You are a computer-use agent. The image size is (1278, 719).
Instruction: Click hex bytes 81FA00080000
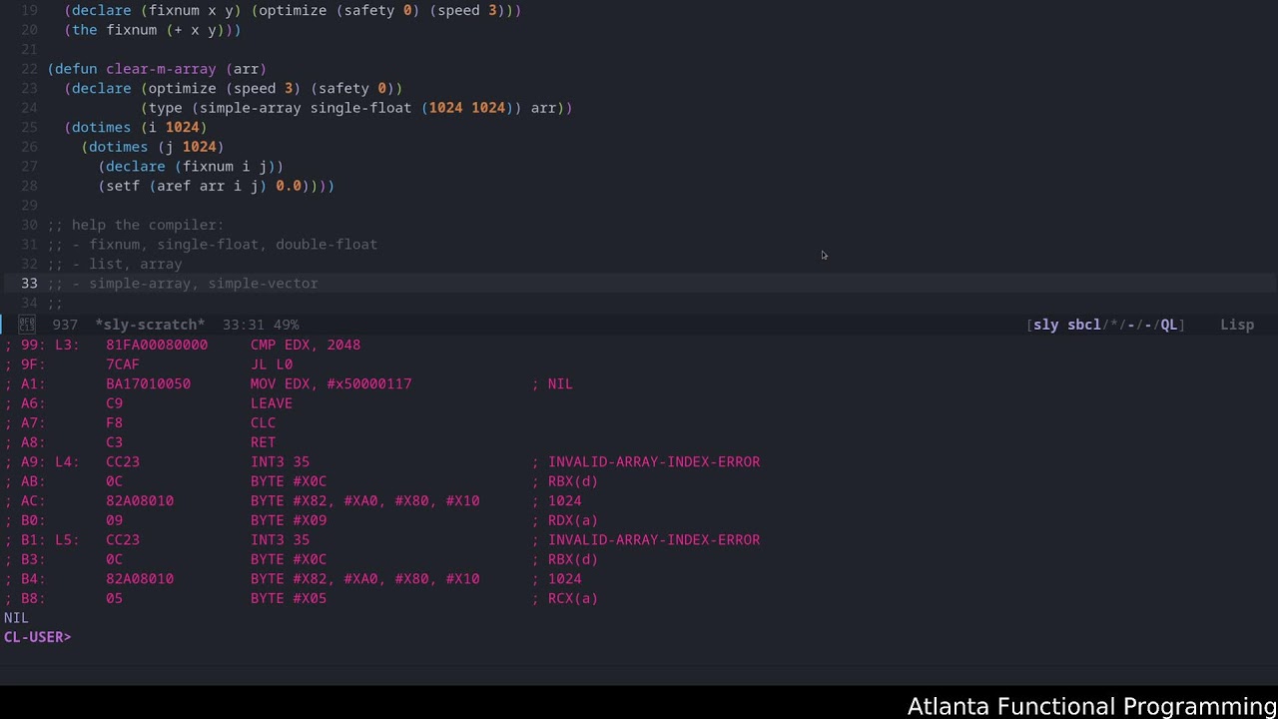pos(157,345)
